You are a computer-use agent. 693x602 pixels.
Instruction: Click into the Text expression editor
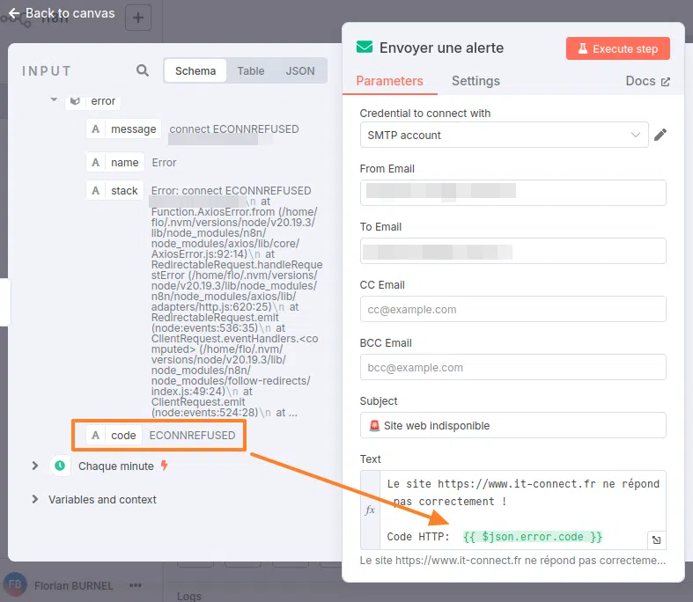pos(521,510)
